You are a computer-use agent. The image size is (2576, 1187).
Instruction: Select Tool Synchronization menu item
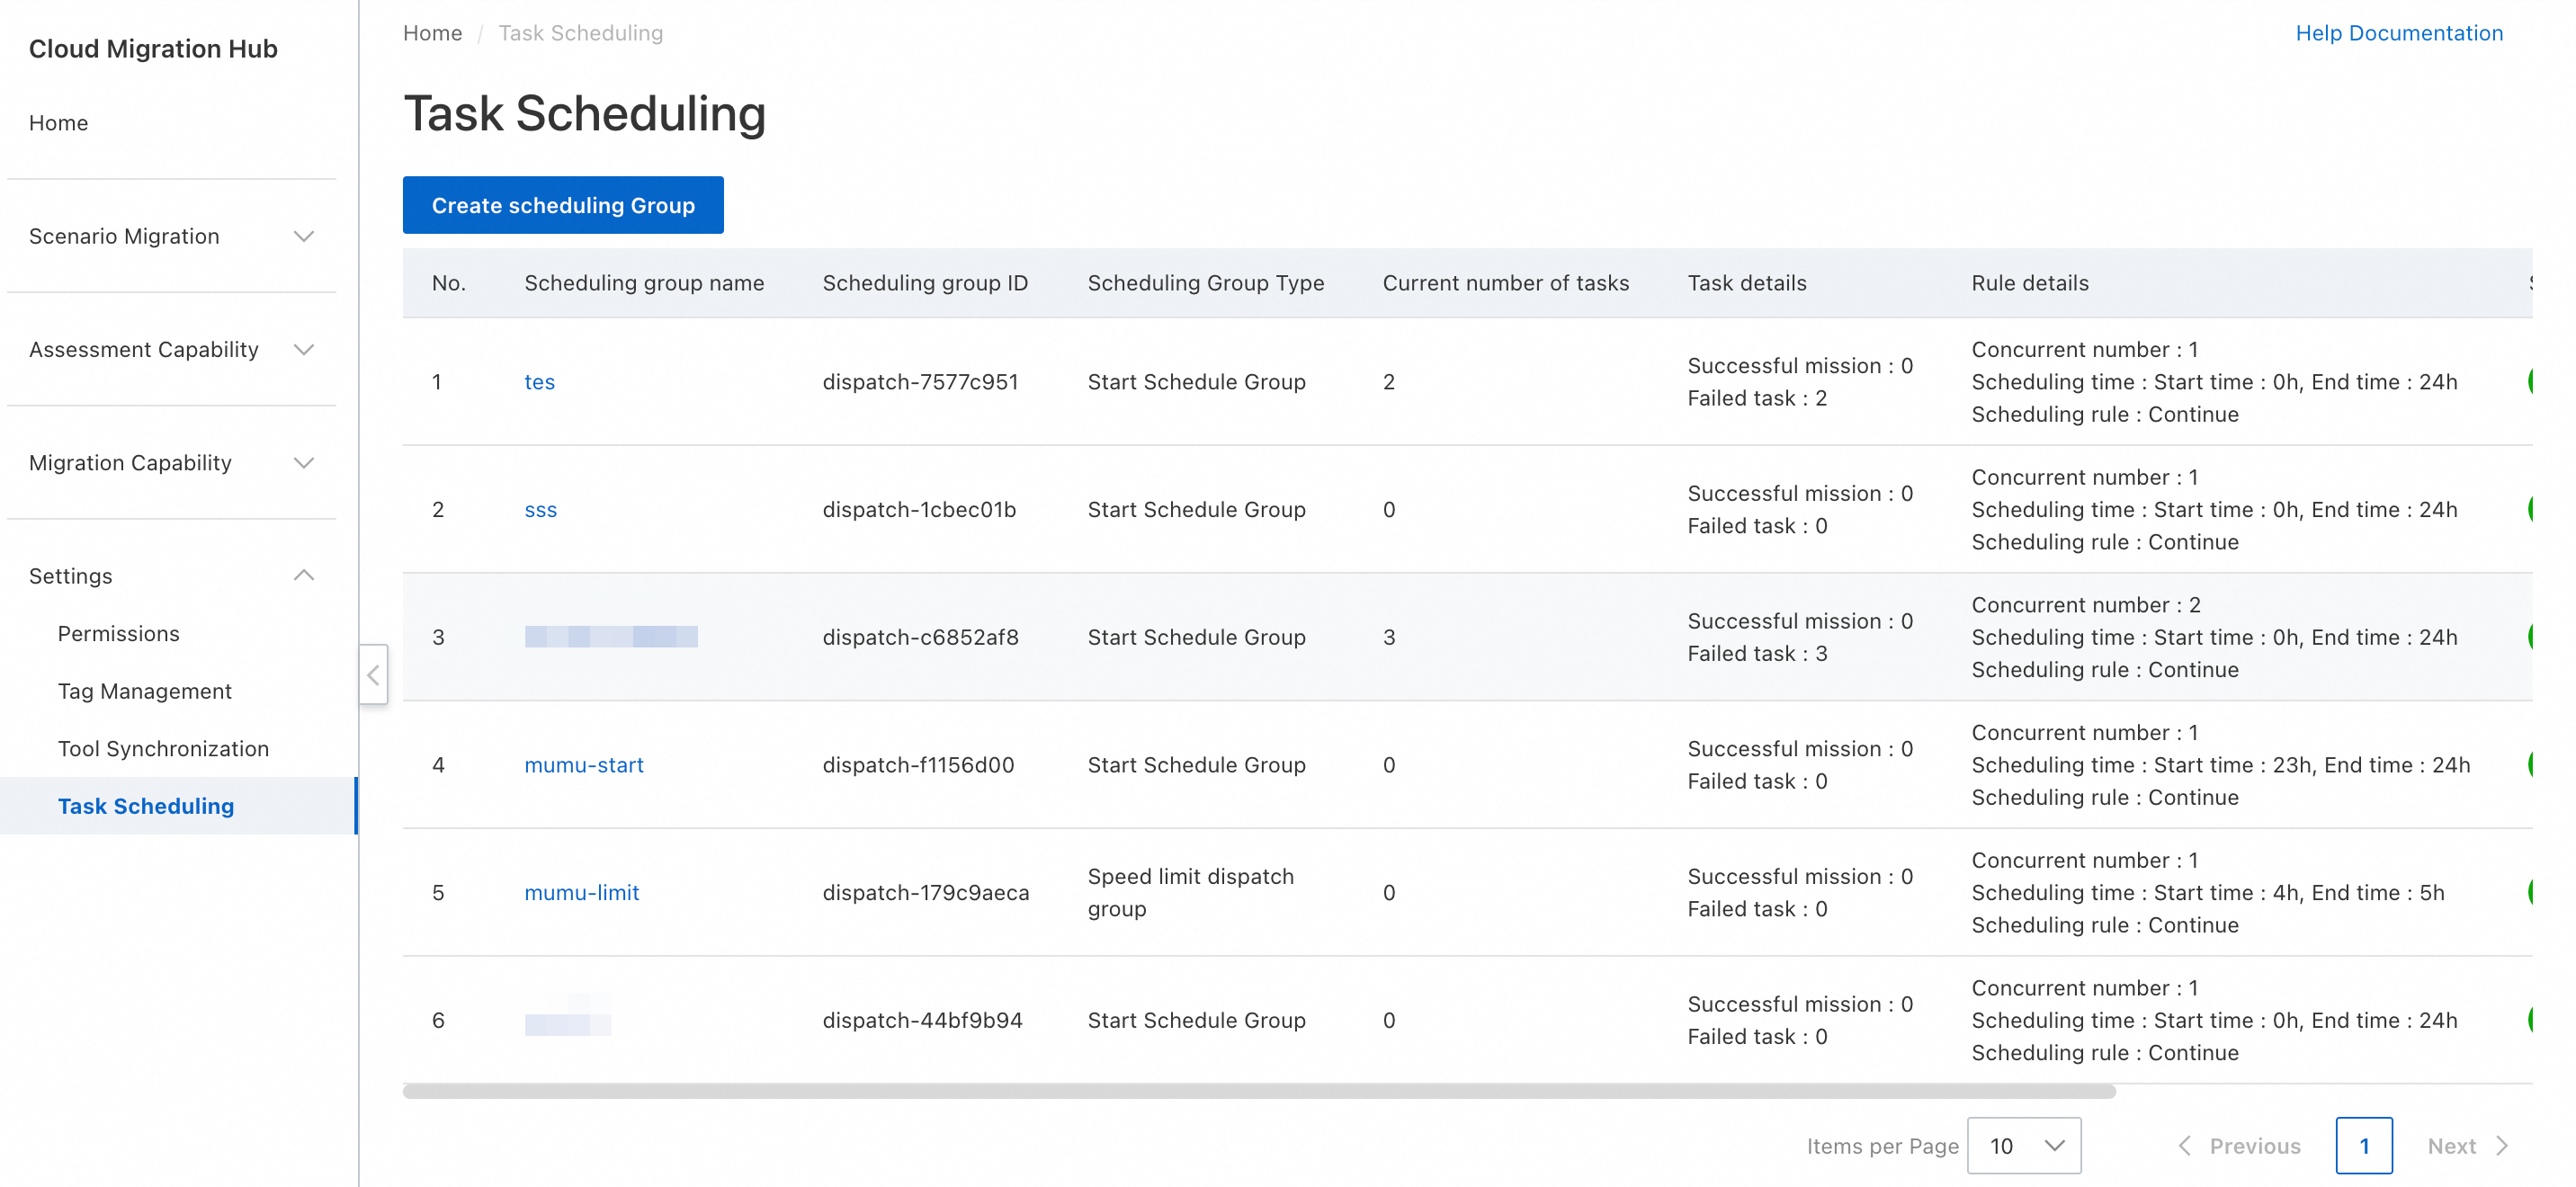point(163,749)
